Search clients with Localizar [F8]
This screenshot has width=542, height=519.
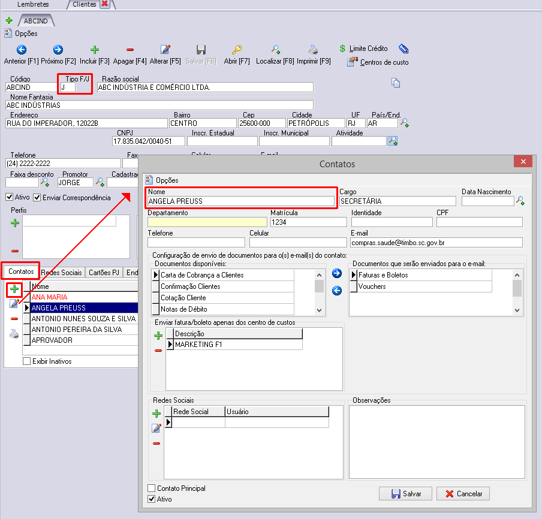tap(275, 55)
